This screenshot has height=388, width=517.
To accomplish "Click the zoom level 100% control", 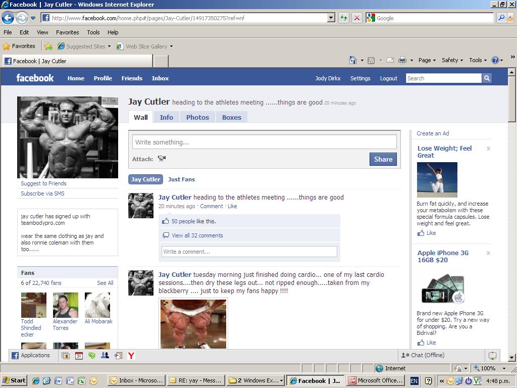I will coord(490,368).
